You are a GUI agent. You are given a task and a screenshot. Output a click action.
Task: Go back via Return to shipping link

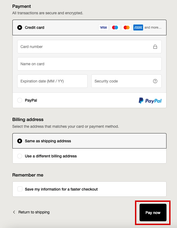point(34,212)
